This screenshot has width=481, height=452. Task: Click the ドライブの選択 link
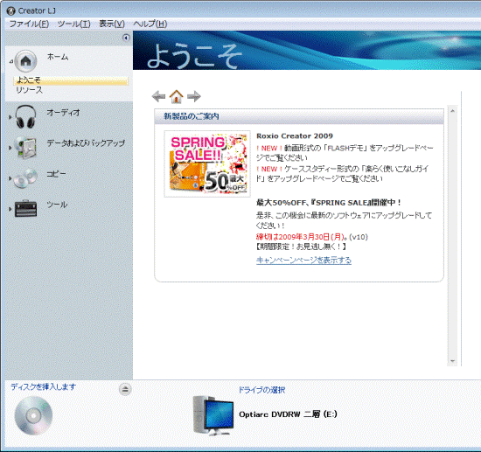(261, 390)
